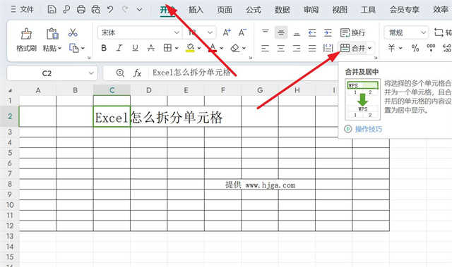The image size is (452, 267).
Task: Switch to the 审阅 tab
Action: click(311, 10)
